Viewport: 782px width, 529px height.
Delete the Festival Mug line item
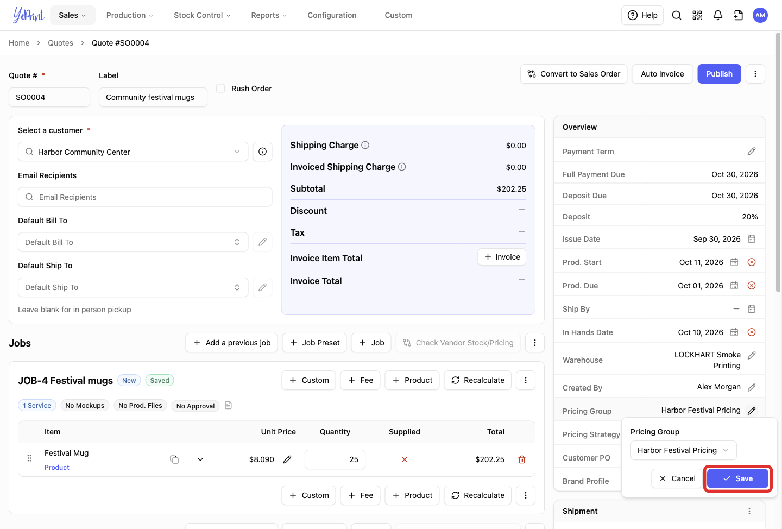[522, 459]
